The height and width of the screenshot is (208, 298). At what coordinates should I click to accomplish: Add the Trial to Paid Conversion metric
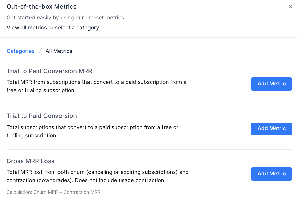point(271,129)
